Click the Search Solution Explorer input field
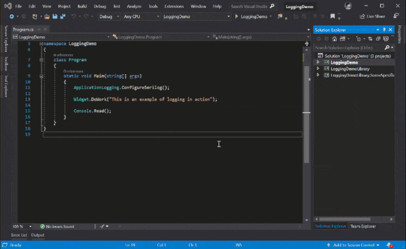The width and height of the screenshot is (406, 249). coord(349,48)
